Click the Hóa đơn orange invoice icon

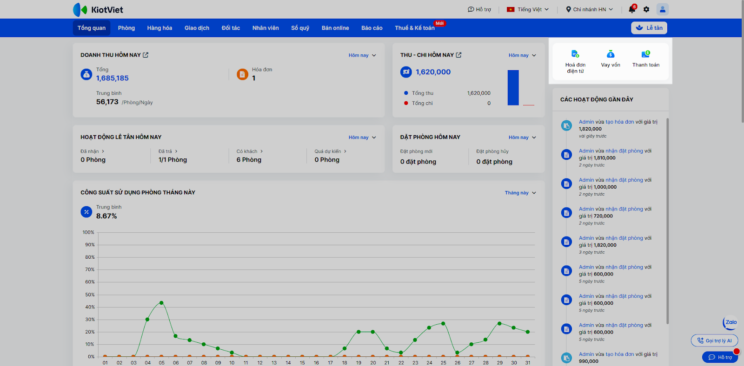pos(242,74)
